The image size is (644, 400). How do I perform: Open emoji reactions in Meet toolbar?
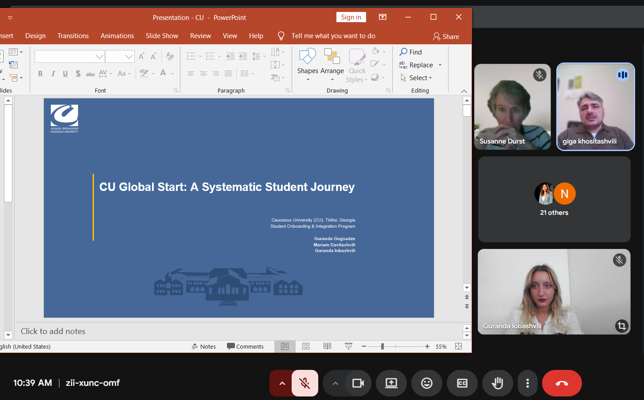(x=426, y=383)
